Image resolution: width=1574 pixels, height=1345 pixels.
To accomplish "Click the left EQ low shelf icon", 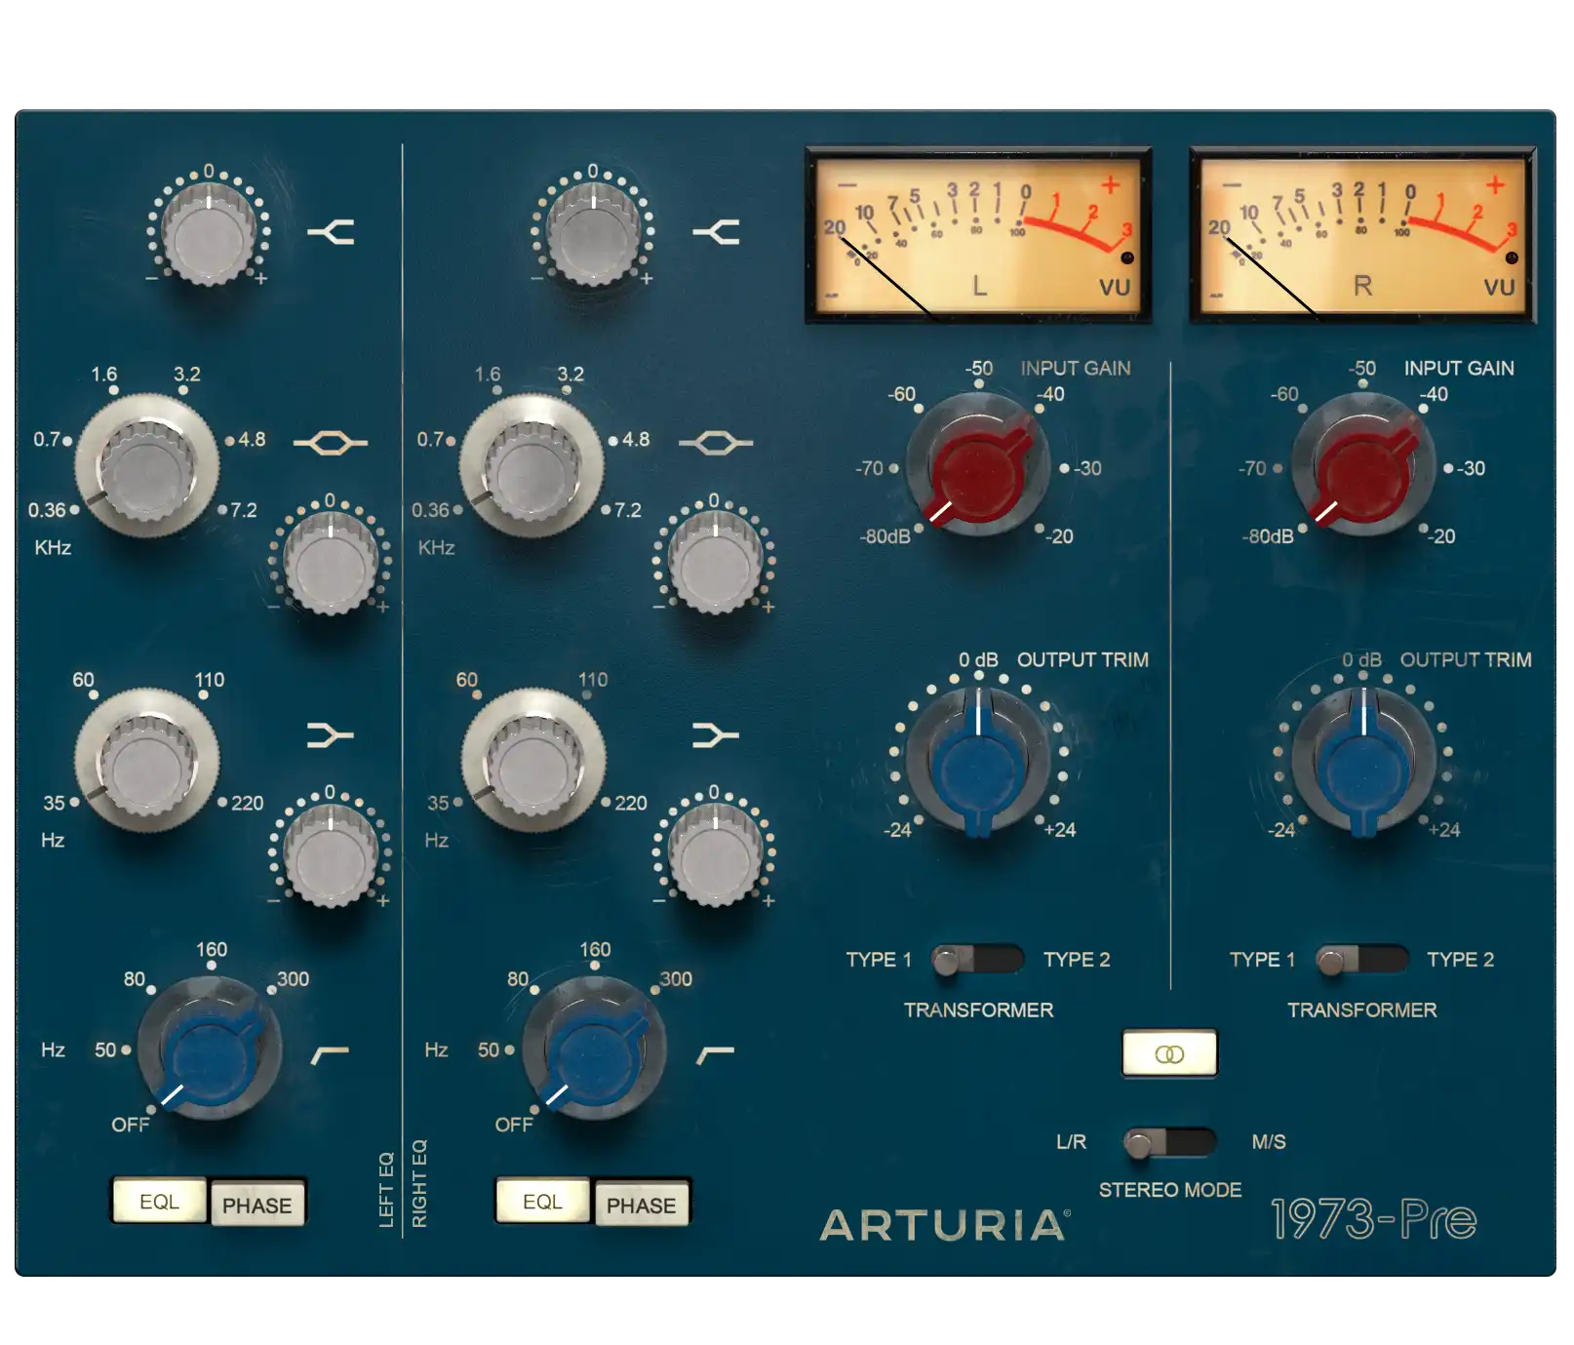I will coord(331,734).
